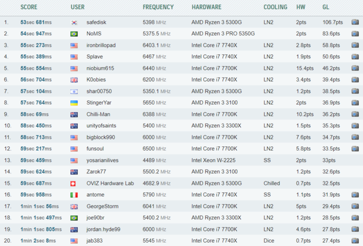Open user profile link safedisk

pyautogui.click(x=96, y=22)
